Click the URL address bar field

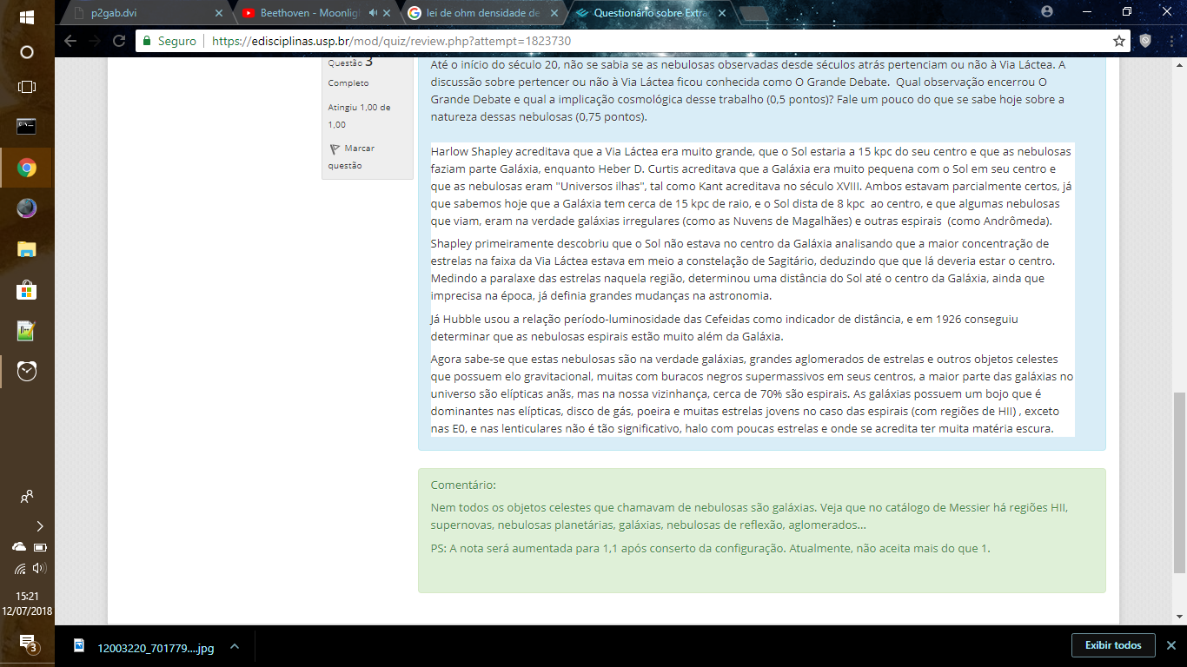(608, 41)
